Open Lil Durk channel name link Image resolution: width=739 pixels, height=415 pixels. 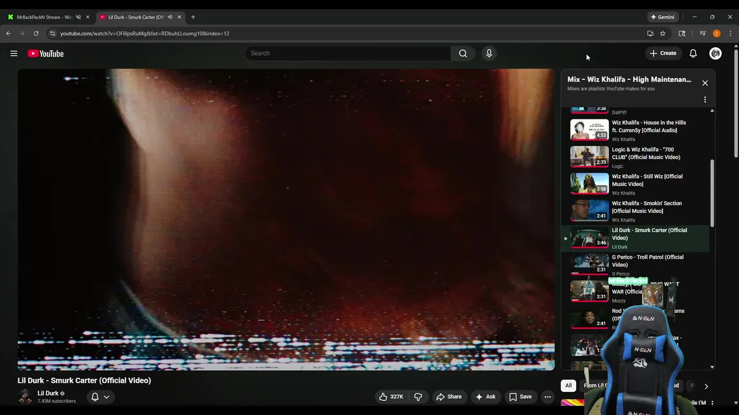(48, 393)
